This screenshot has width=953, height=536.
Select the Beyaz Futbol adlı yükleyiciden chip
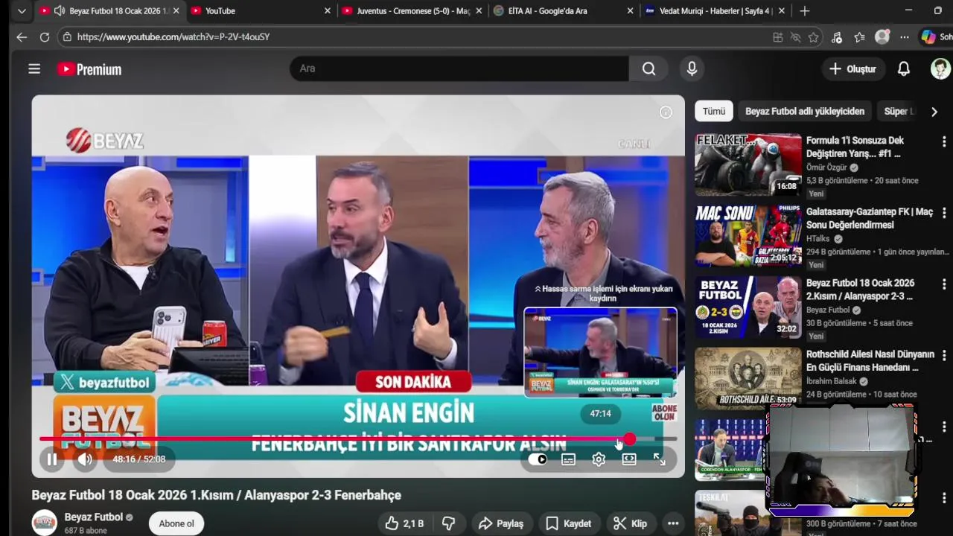point(805,111)
